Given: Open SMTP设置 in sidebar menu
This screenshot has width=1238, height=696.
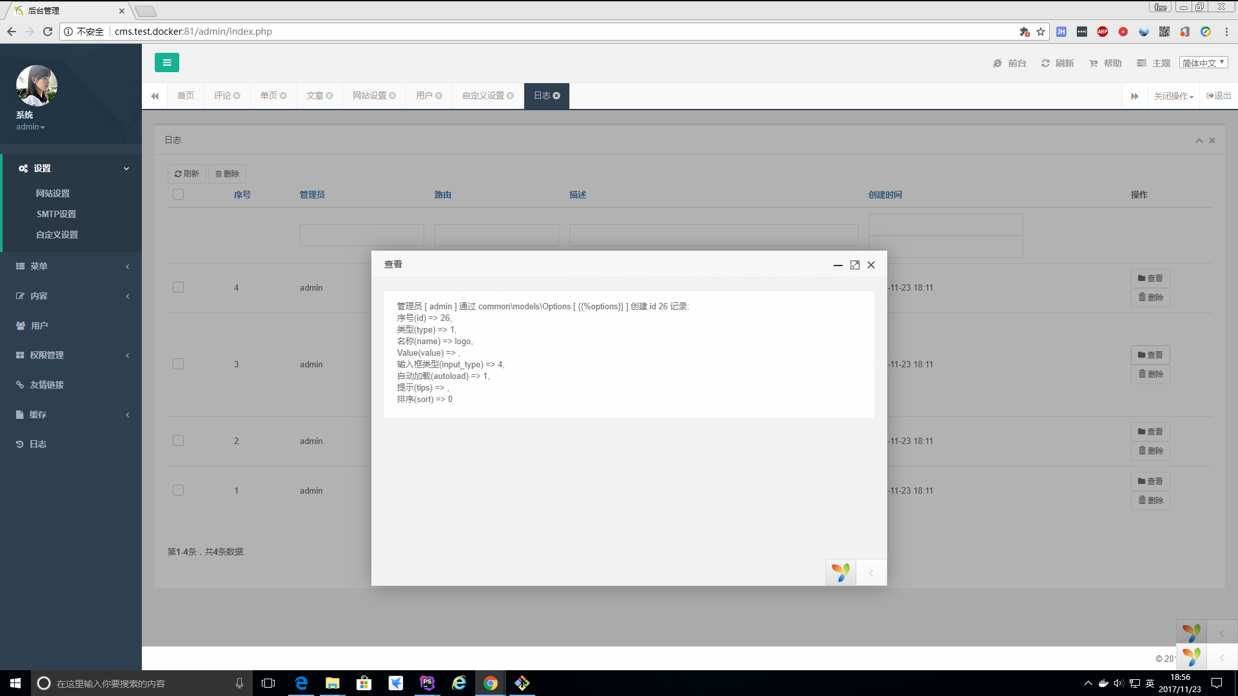Looking at the screenshot, I should click(x=56, y=214).
